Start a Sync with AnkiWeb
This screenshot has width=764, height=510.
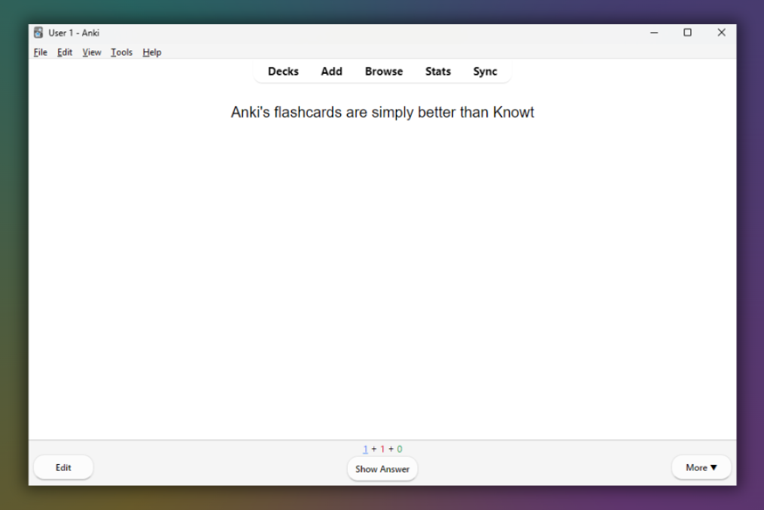pos(485,71)
